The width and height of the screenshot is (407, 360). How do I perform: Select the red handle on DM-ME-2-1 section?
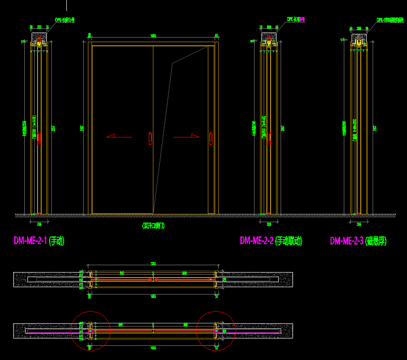point(39,139)
